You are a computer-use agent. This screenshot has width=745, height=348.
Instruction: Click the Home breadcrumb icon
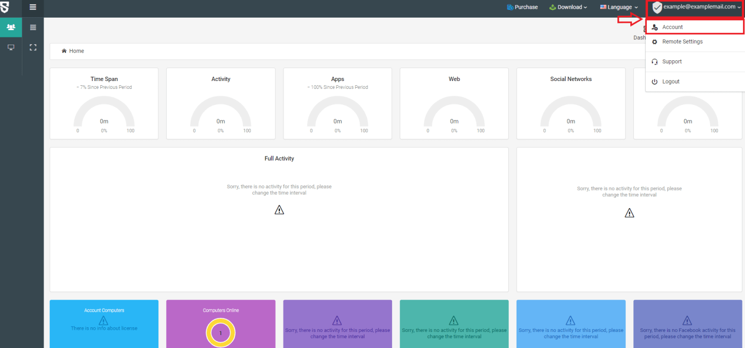64,51
